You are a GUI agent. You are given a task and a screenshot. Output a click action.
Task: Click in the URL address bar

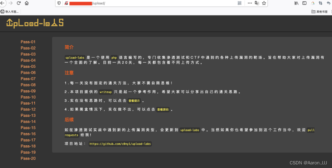(162, 3)
